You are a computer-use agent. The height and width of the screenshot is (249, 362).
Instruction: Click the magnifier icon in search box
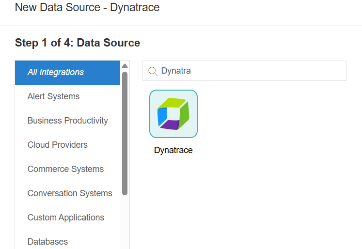coord(153,71)
